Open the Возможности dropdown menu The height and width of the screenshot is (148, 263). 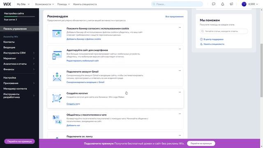point(44,4)
